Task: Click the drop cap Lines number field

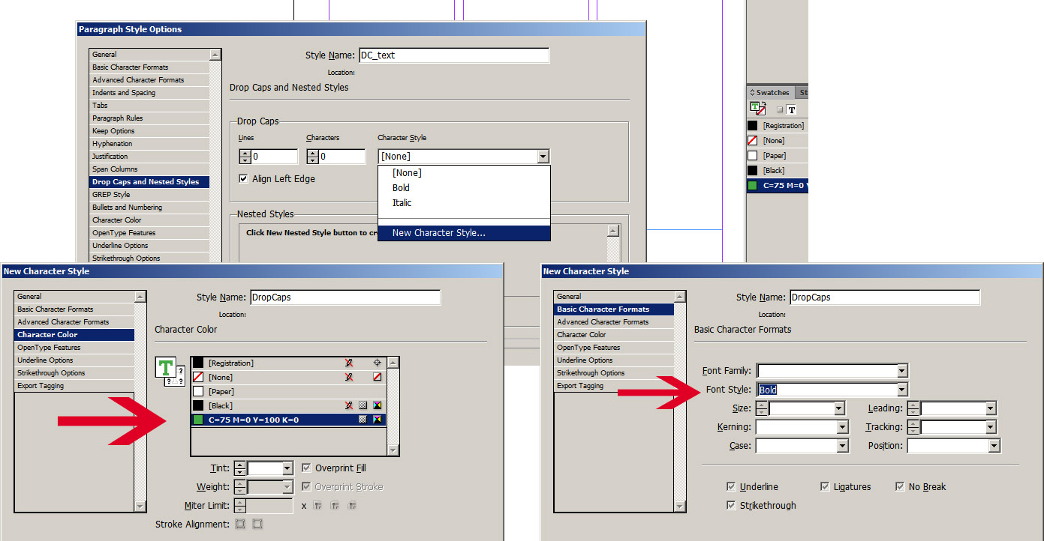Action: (275, 157)
